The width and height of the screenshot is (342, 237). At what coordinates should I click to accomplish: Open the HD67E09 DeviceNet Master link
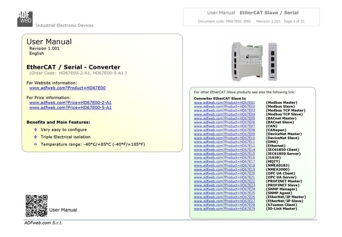tap(224, 134)
